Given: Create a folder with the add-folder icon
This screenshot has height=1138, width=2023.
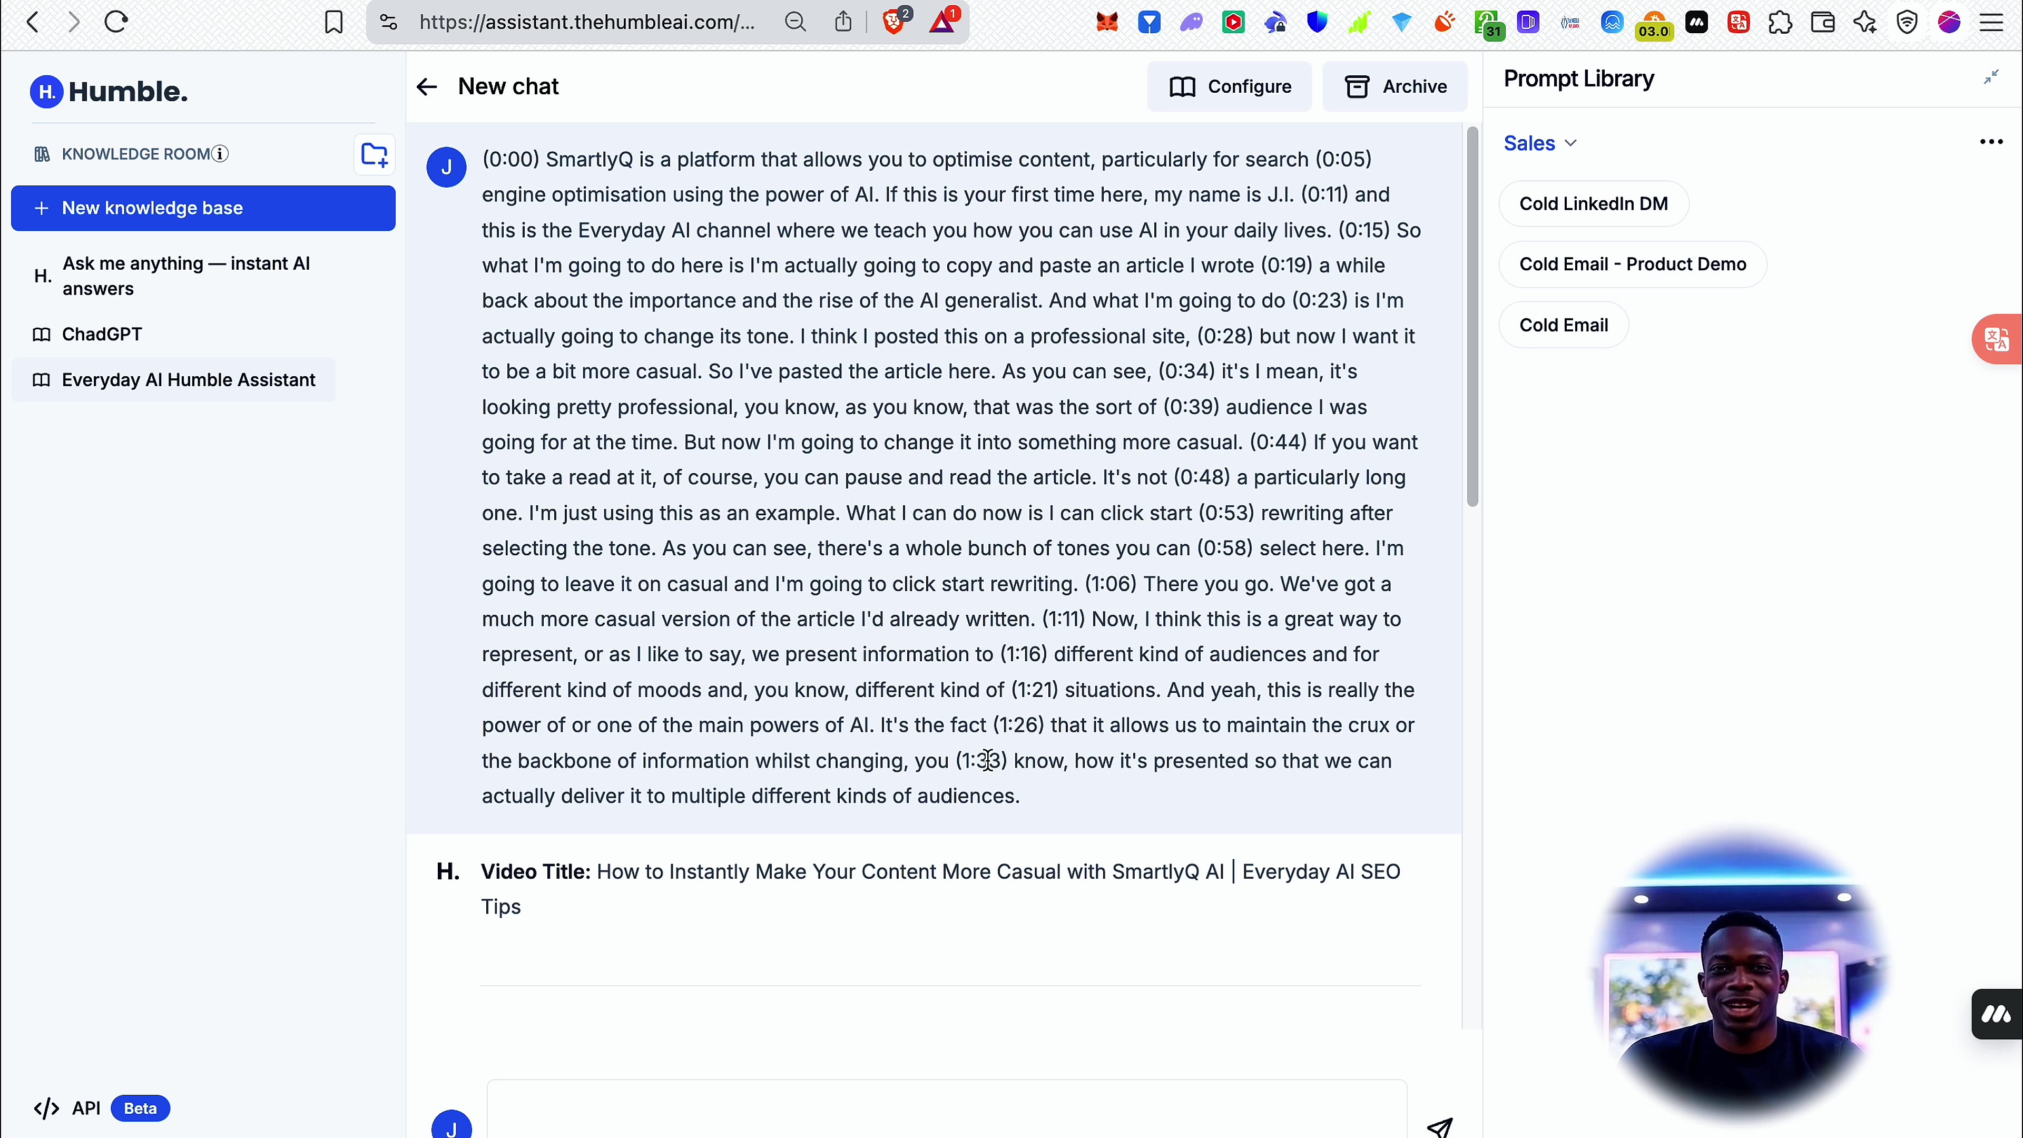Looking at the screenshot, I should (x=374, y=155).
